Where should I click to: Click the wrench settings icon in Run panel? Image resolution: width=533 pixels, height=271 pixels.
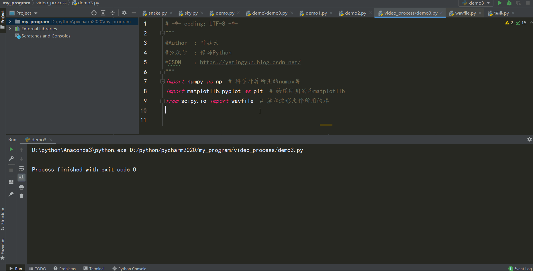(11, 159)
